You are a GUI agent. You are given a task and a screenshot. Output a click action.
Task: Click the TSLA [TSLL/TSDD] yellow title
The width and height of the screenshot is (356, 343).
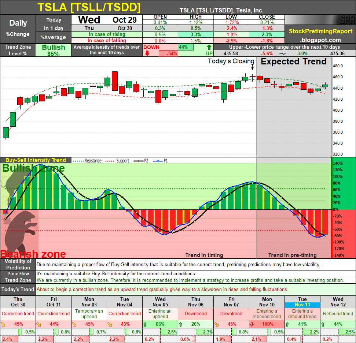pyautogui.click(x=89, y=7)
